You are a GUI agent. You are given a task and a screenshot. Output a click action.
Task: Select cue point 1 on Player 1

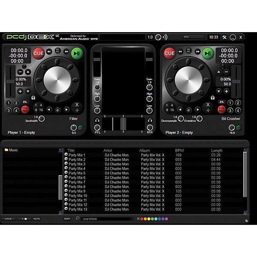(9, 103)
